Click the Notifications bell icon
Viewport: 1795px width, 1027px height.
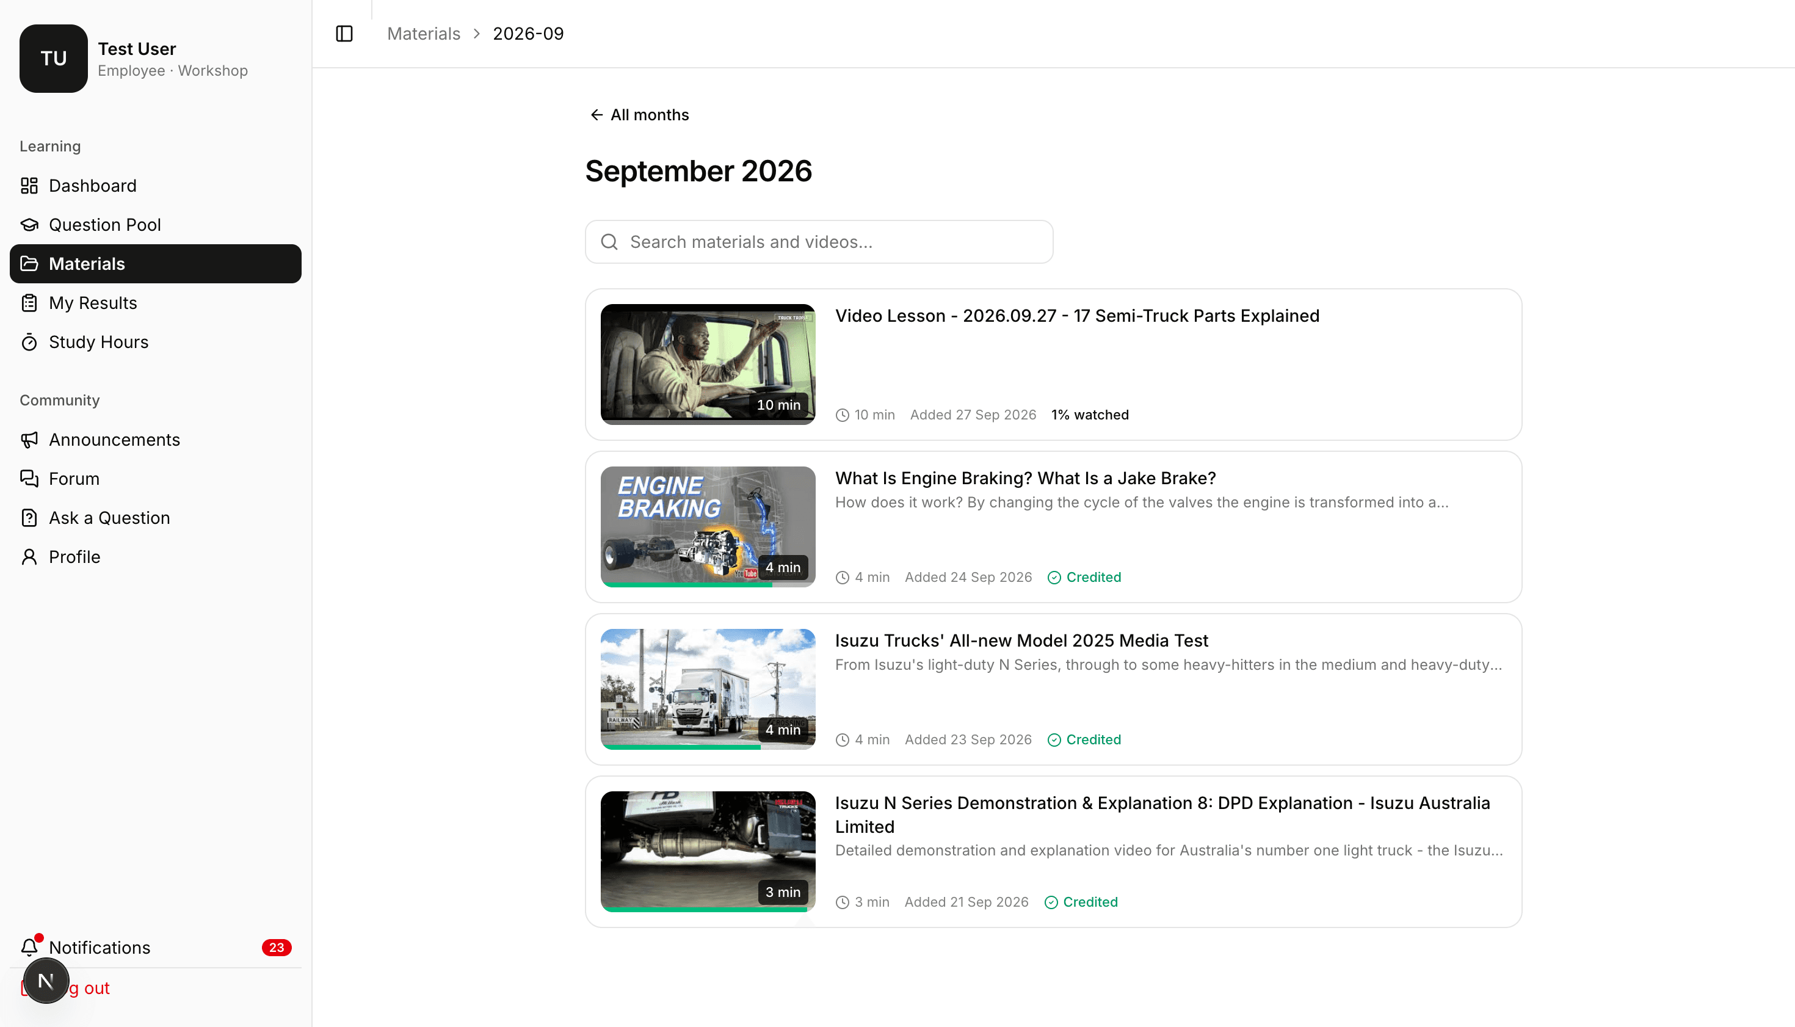[29, 947]
